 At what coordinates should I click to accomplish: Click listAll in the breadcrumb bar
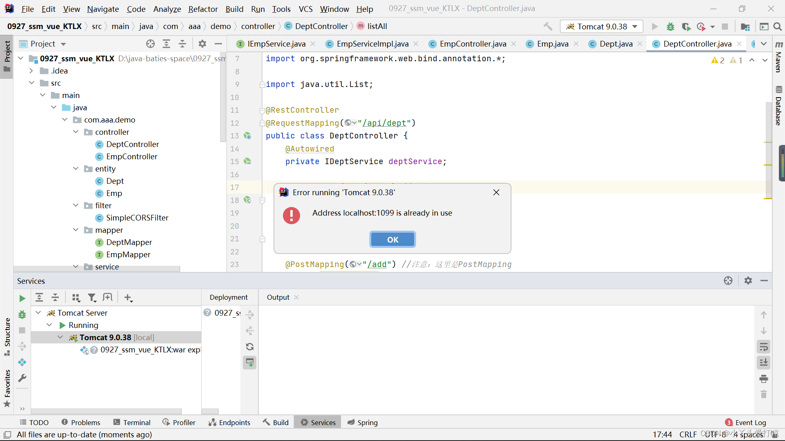click(377, 26)
